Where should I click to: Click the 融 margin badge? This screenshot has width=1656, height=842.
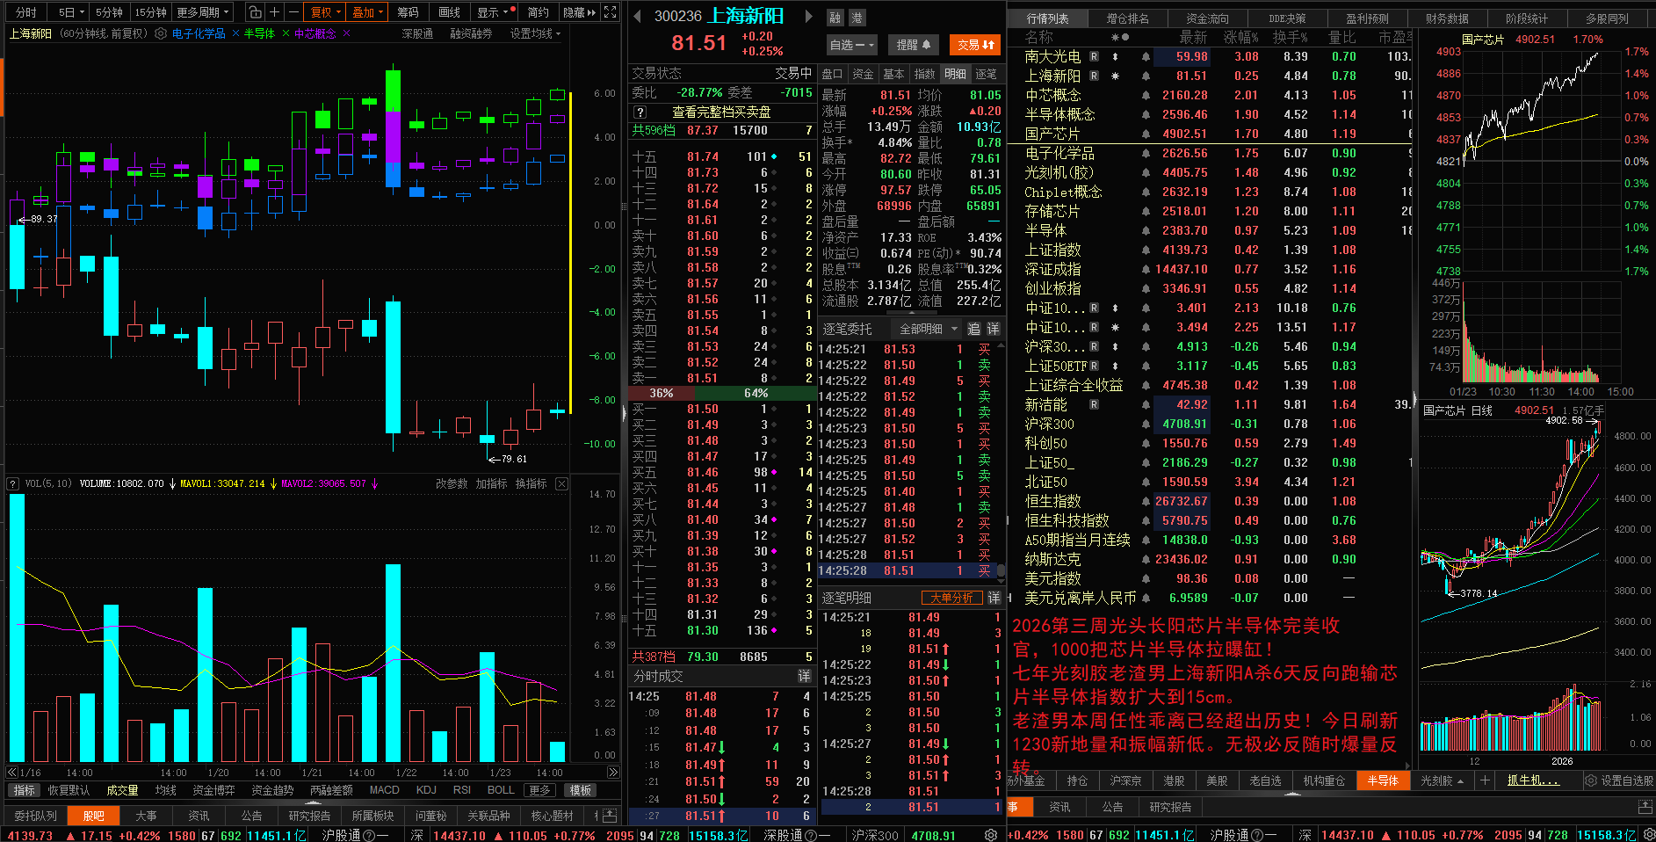835,18
